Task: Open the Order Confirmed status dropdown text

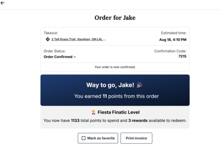Action: [x=58, y=57]
